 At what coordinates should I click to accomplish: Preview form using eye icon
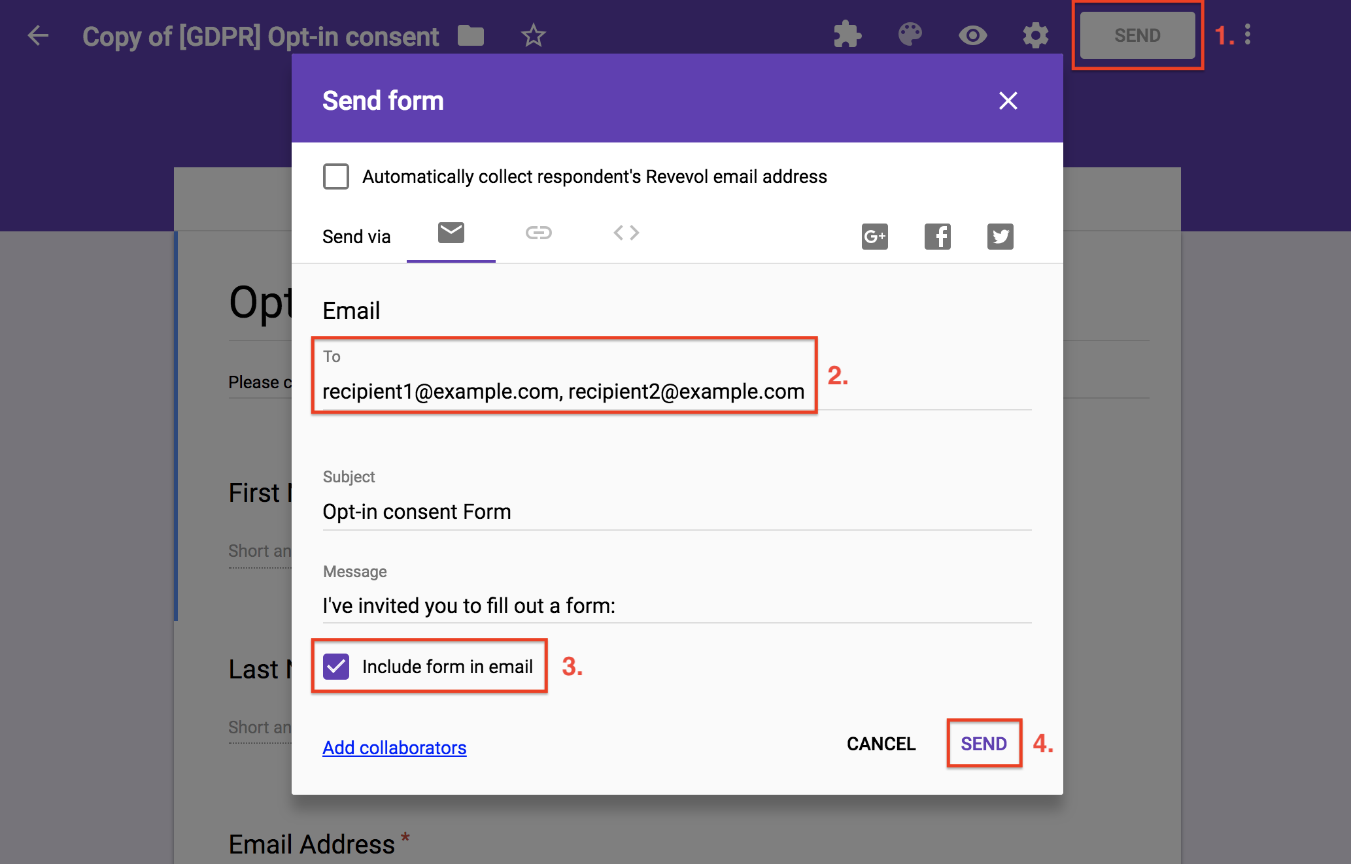tap(972, 35)
